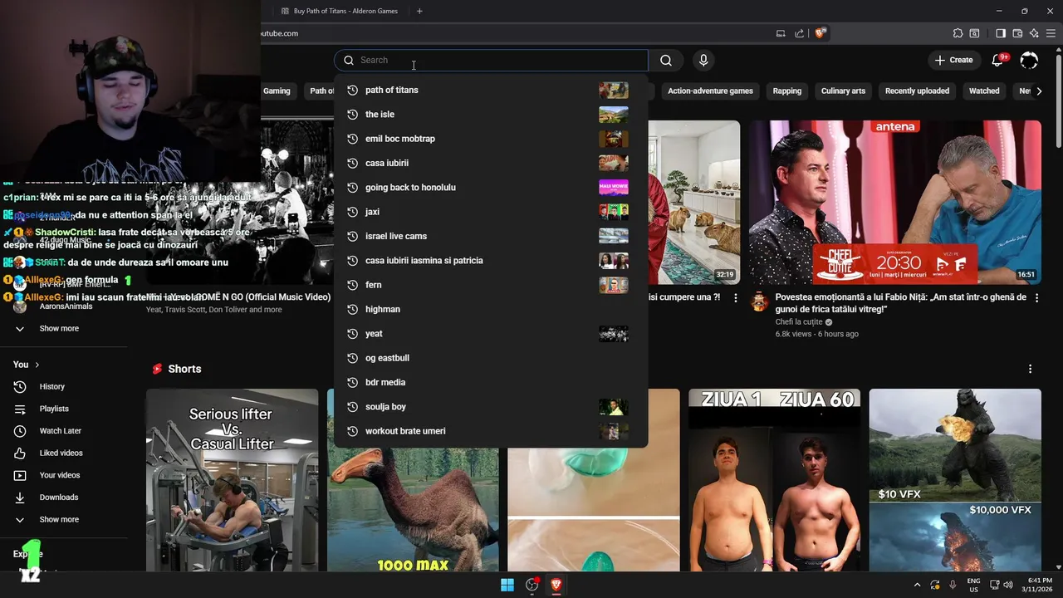
Task: Start voice search with the microphone icon
Action: point(703,60)
